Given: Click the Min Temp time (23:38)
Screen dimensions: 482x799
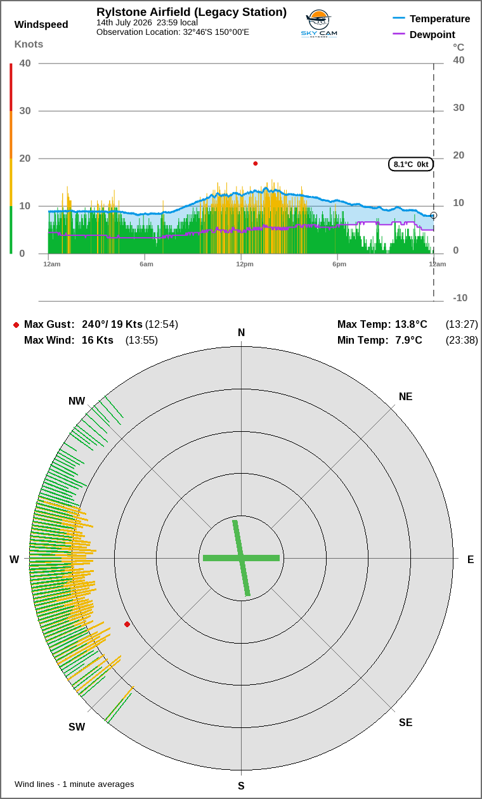Looking at the screenshot, I should point(462,340).
